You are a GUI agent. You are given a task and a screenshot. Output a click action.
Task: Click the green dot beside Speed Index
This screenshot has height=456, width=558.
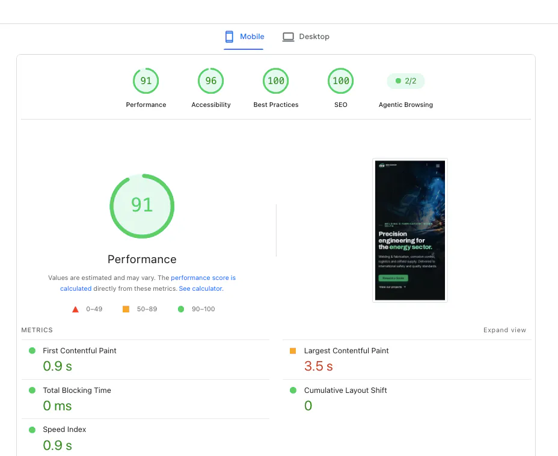point(32,430)
